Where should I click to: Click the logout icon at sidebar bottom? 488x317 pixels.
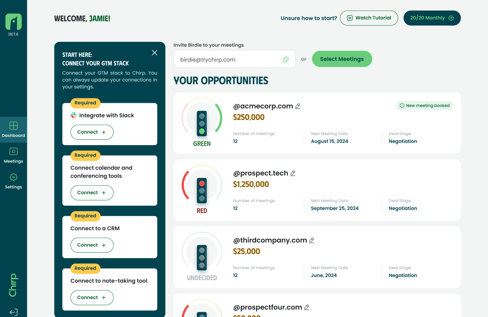coord(13,312)
